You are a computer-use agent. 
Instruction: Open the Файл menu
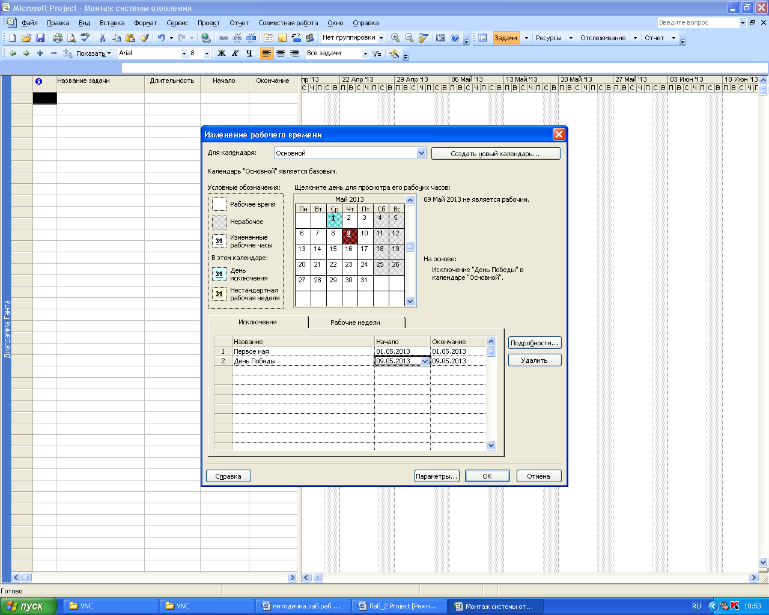[29, 23]
